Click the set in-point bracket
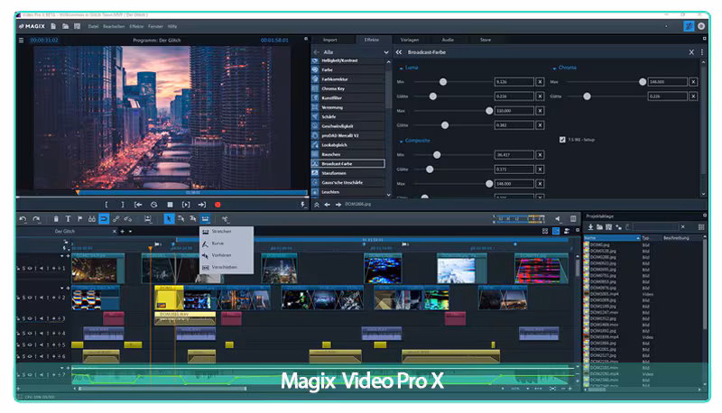The image size is (722, 413). 106,205
